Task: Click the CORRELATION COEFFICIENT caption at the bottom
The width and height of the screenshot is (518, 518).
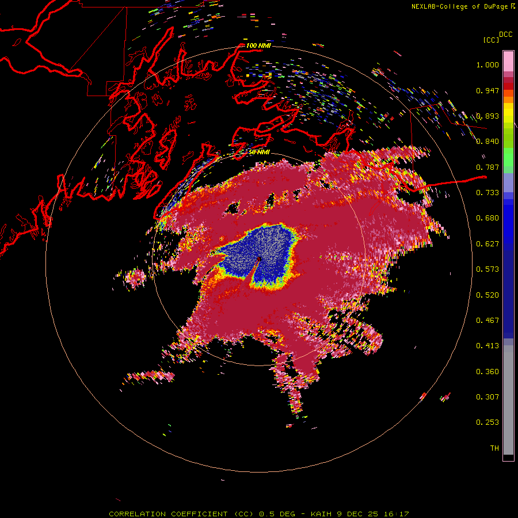Action: [259, 514]
